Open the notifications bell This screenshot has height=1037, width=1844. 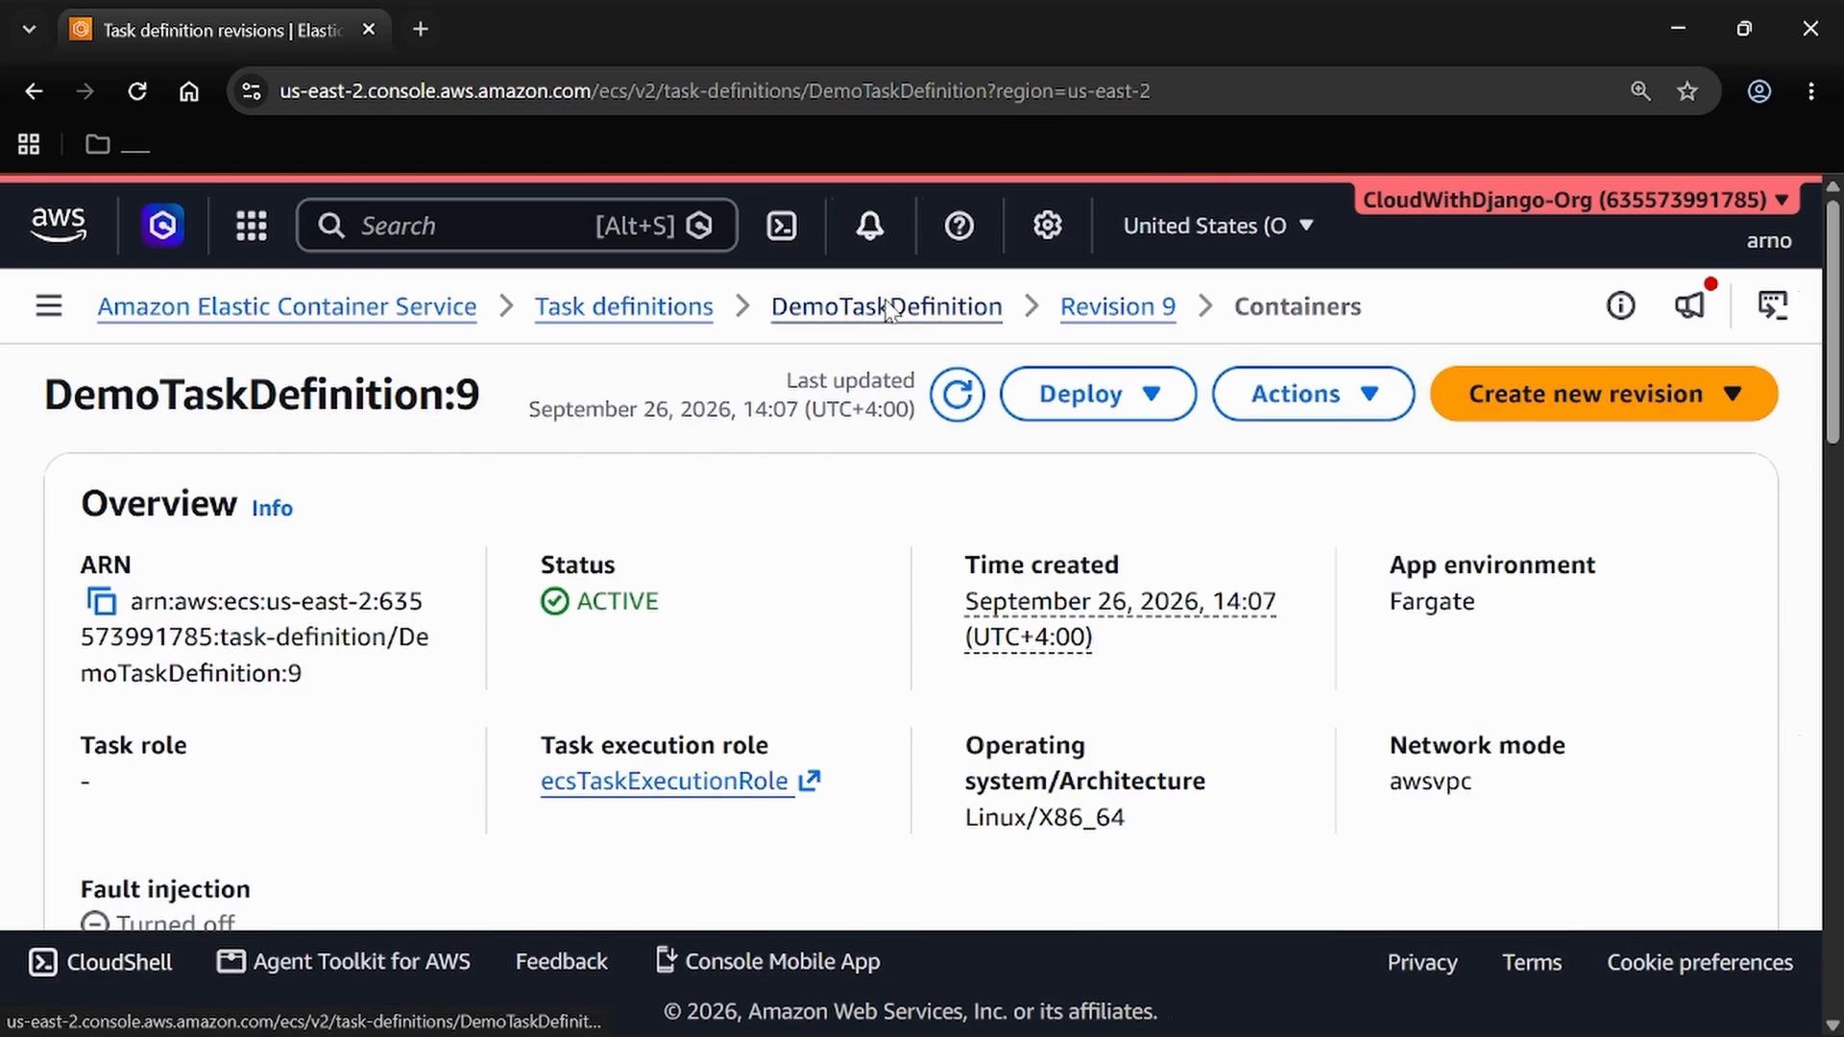click(x=870, y=226)
